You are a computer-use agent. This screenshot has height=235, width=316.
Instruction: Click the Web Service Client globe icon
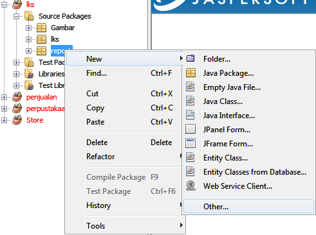(191, 186)
